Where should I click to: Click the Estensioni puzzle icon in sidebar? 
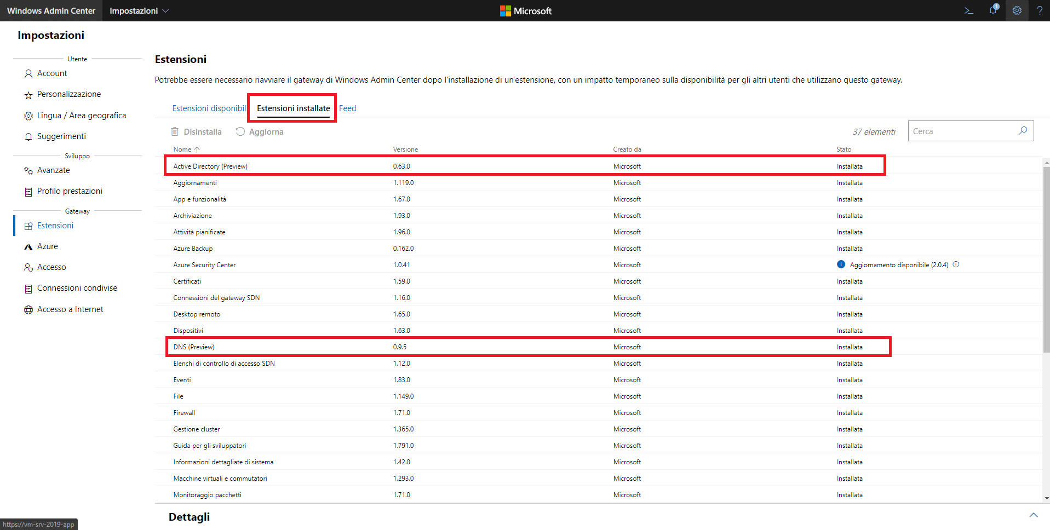[28, 226]
